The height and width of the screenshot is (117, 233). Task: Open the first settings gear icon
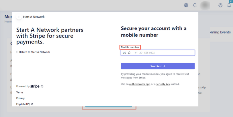tap(186, 5)
